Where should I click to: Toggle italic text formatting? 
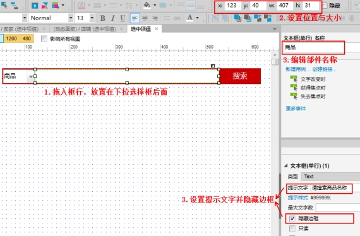coord(112,18)
